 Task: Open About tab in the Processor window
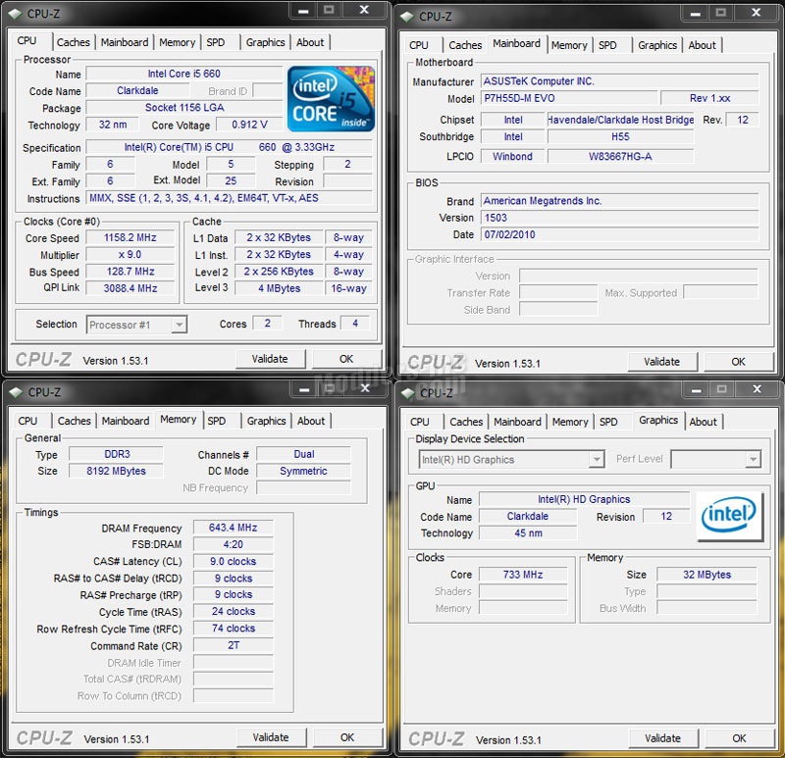point(310,42)
